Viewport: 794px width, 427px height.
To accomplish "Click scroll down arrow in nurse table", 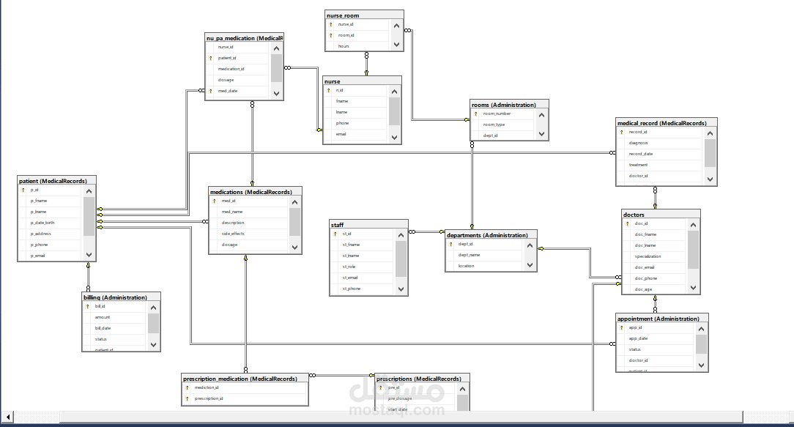I will click(x=395, y=137).
